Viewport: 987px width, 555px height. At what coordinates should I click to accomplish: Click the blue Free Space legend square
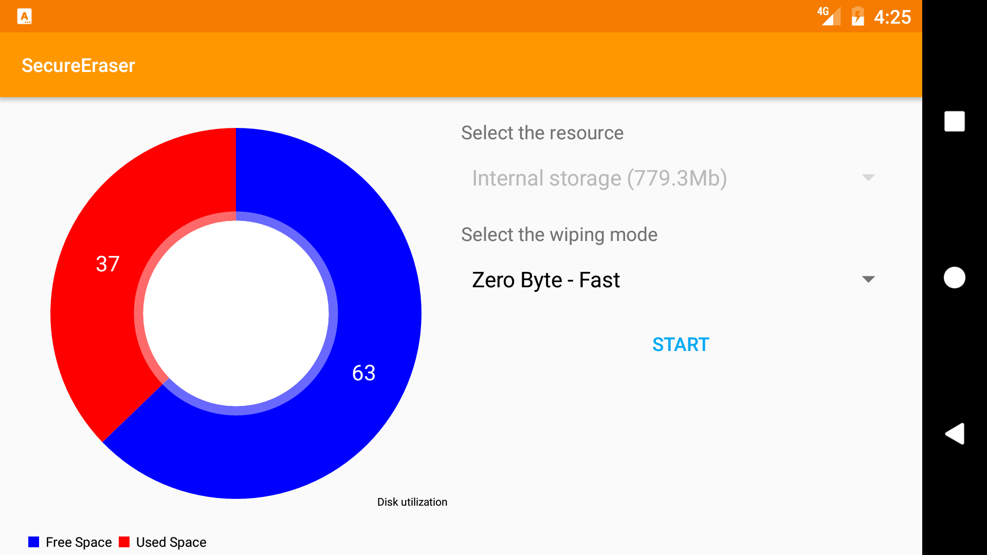tap(34, 542)
